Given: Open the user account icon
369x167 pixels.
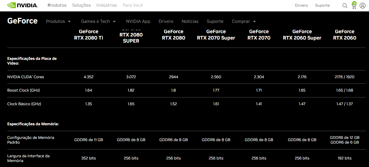Looking at the screenshot, I should tap(362, 6).
